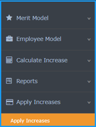Click the Reports notepad icon
This screenshot has height=127, width=96.
tap(9, 81)
